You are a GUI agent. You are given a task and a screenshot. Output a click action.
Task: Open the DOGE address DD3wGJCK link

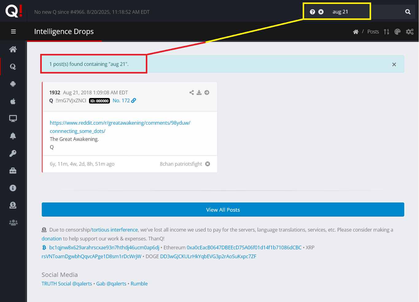pos(208,256)
